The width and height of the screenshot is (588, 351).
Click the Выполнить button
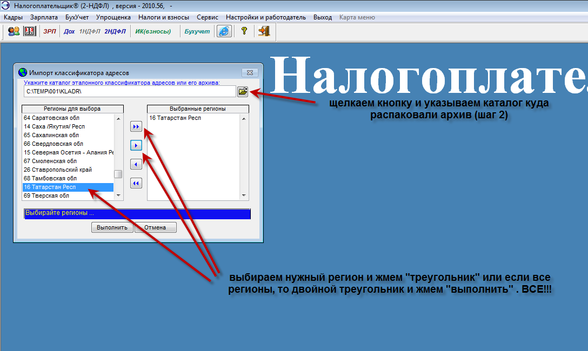pyautogui.click(x=112, y=227)
